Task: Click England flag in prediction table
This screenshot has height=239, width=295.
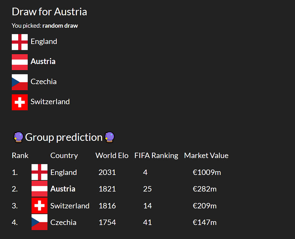Action: tap(40, 172)
